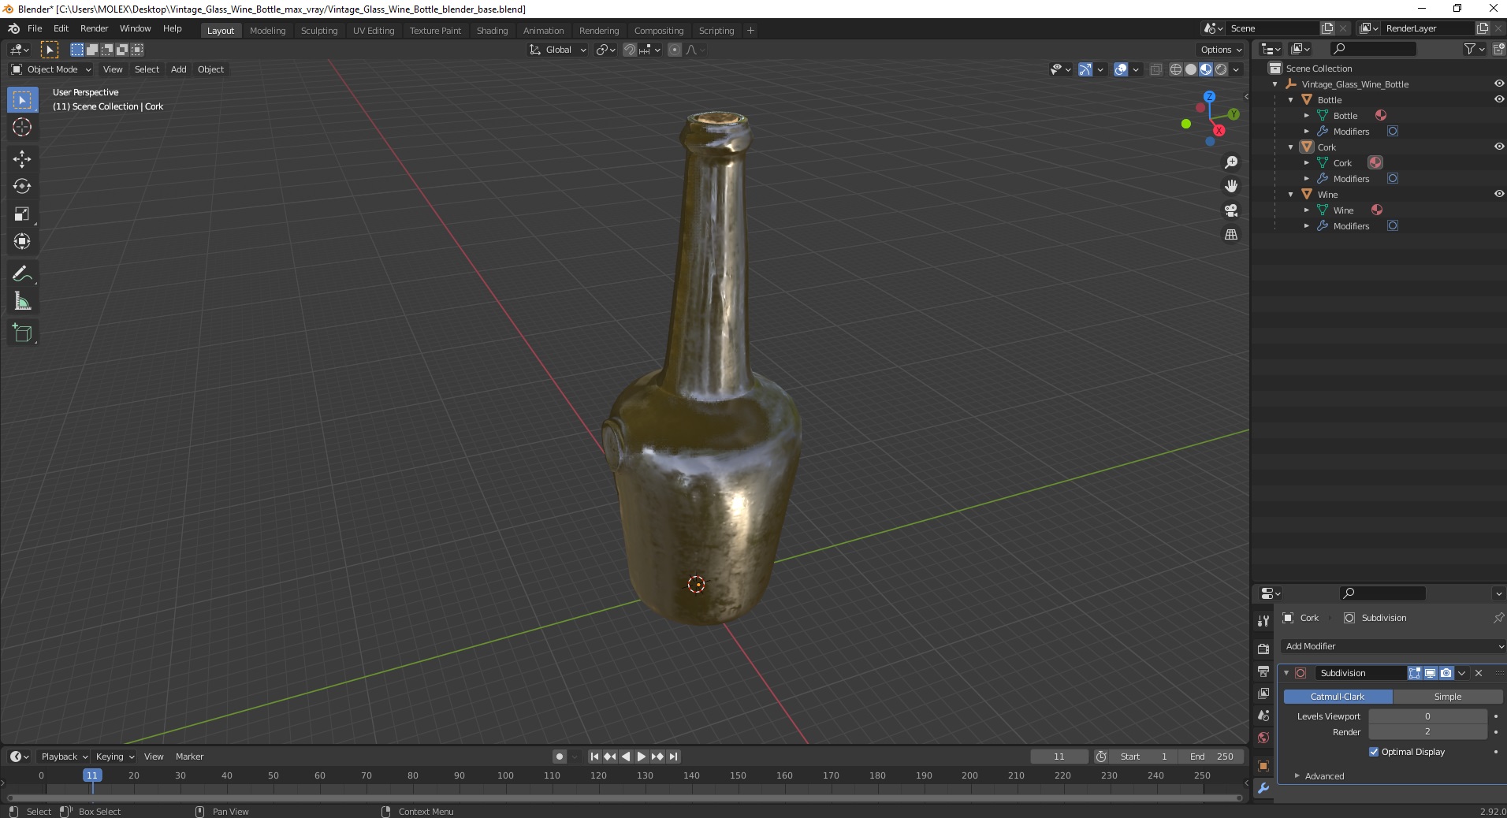Hide Wine object with eye icon
This screenshot has height=818, width=1507.
coord(1498,194)
